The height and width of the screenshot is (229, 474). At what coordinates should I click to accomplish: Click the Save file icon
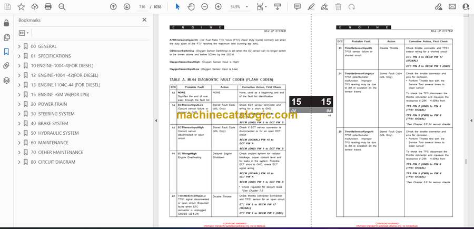7,7
